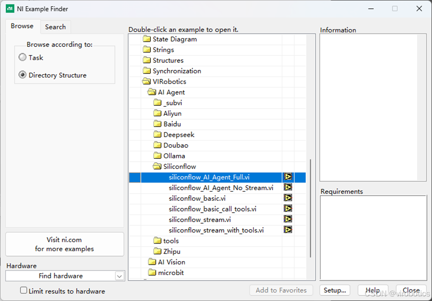Viewport: 432px width, 301px height.
Task: Click the AI Vision folder icon
Action: [x=152, y=262]
